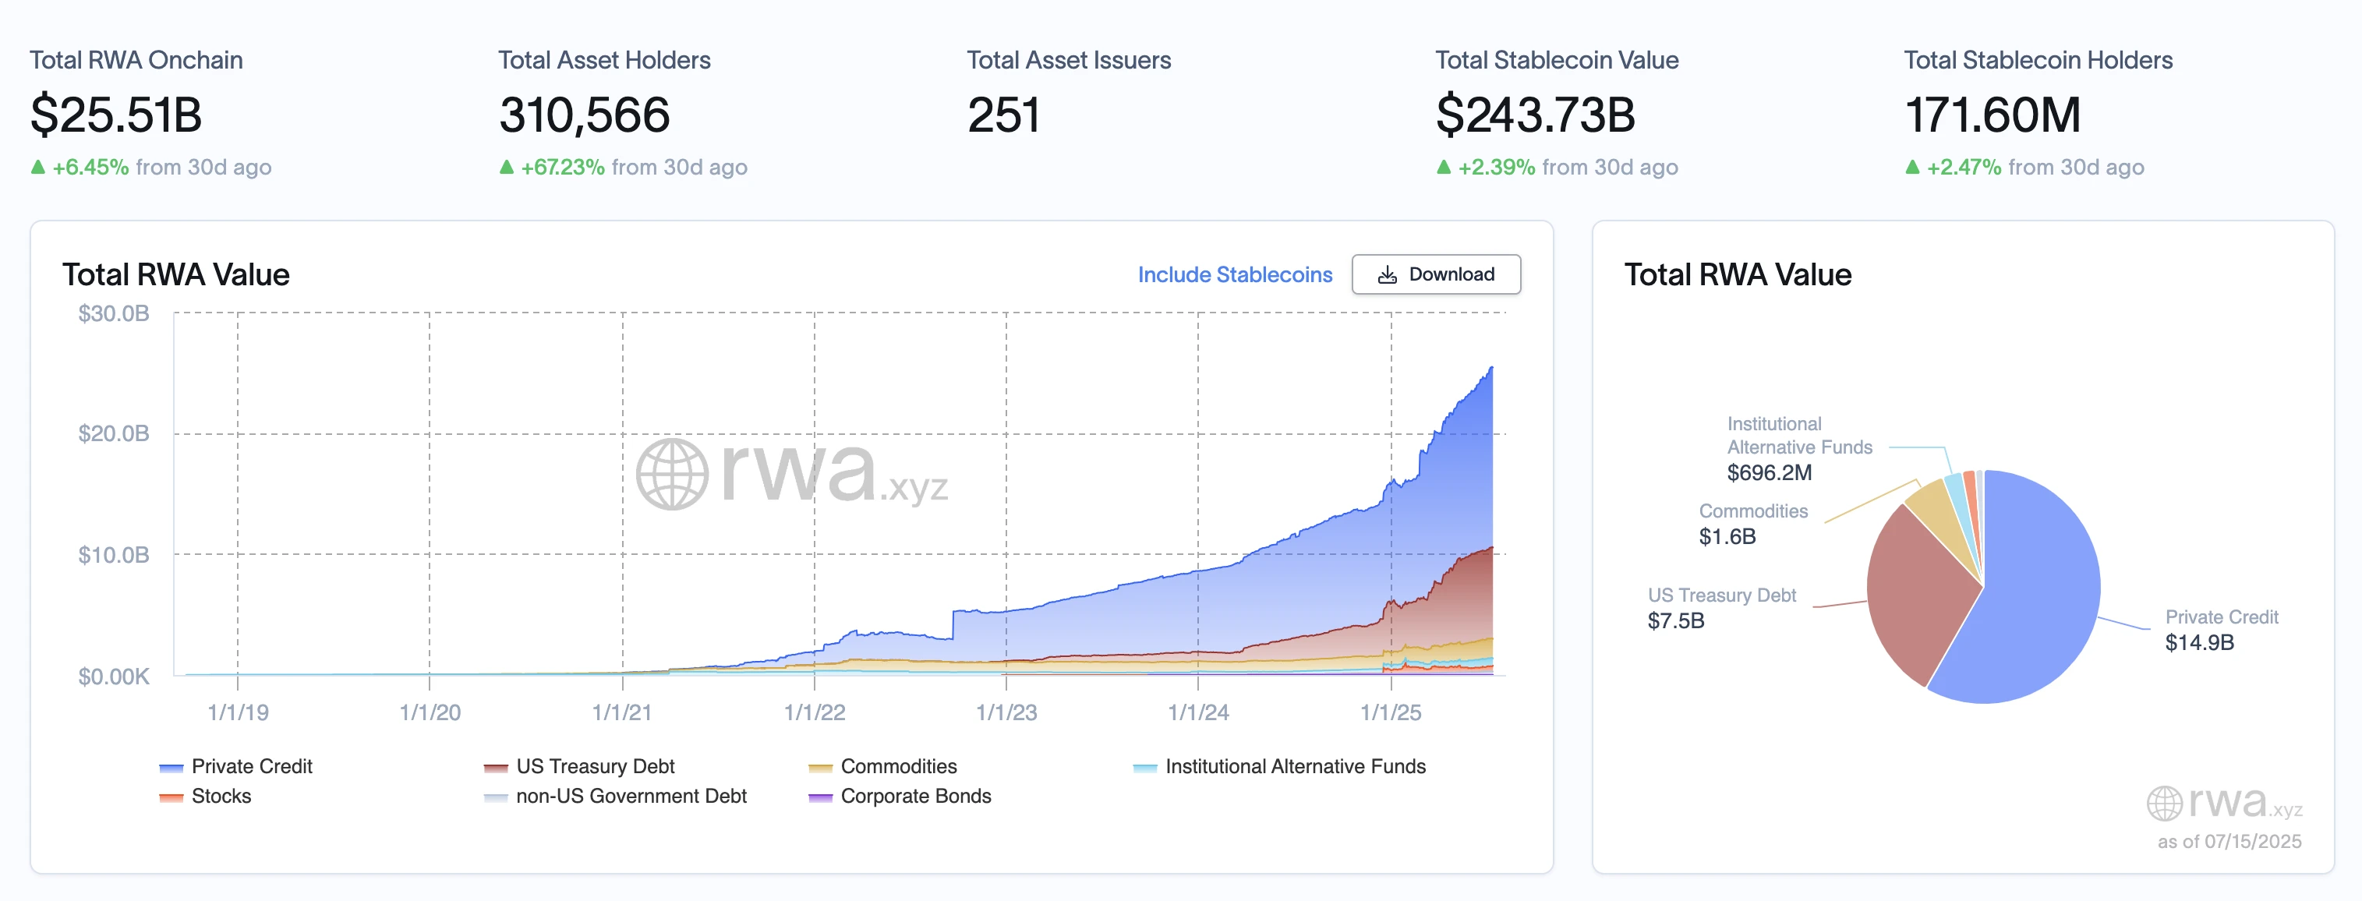This screenshot has height=901, width=2362.
Task: Click the Download button
Action: click(1436, 274)
